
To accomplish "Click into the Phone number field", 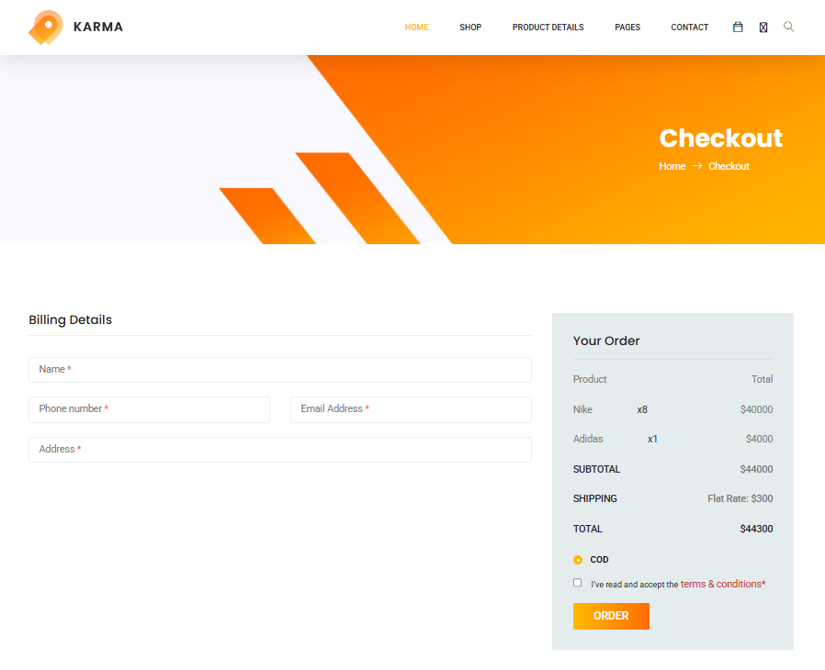I will (149, 409).
